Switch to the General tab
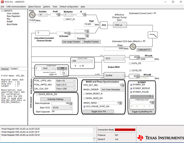 point(5,69)
